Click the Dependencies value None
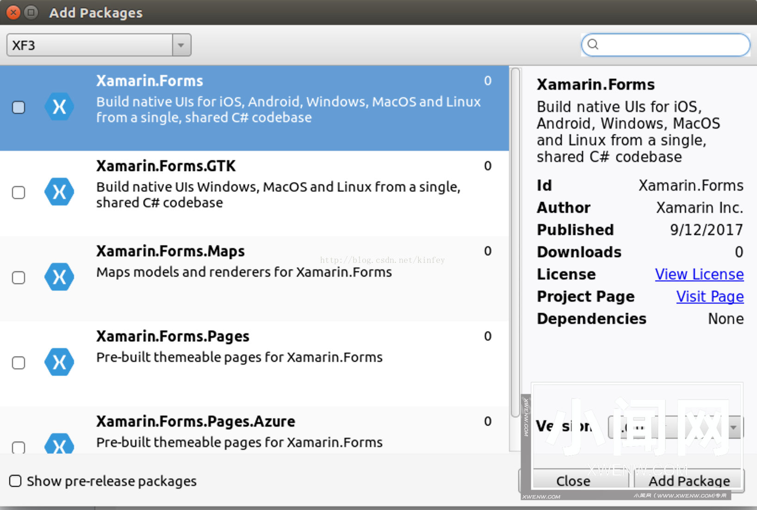Viewport: 757px width, 510px height. (726, 319)
